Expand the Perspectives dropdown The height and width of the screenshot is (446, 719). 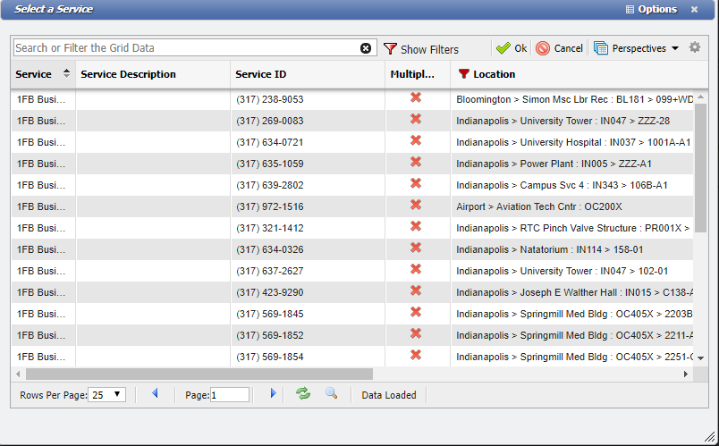(x=636, y=48)
